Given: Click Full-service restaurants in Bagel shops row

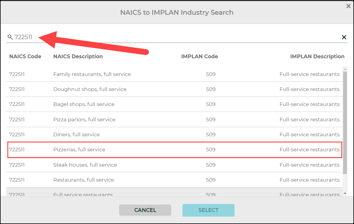Looking at the screenshot, I should pyautogui.click(x=310, y=104).
